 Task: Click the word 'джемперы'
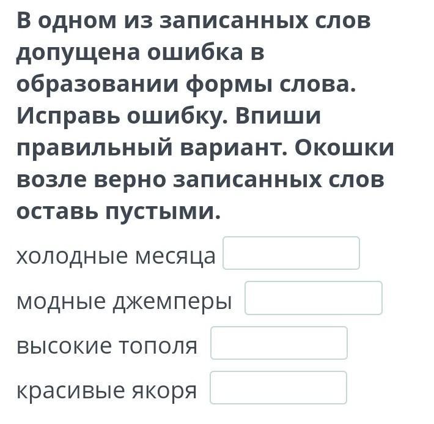pyautogui.click(x=172, y=302)
